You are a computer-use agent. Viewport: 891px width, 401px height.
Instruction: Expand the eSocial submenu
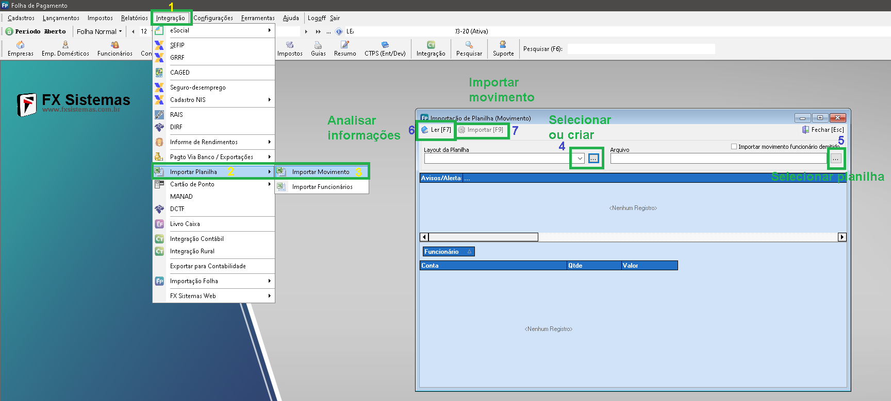click(x=213, y=30)
